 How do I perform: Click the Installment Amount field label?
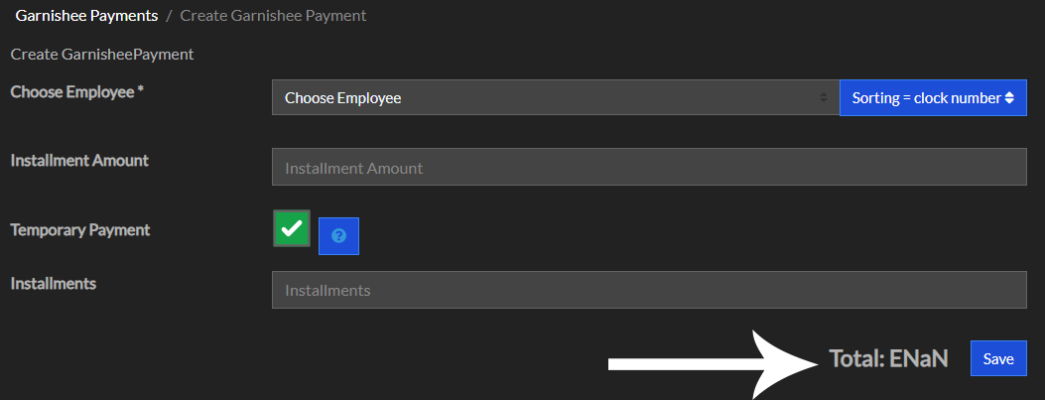(x=79, y=160)
